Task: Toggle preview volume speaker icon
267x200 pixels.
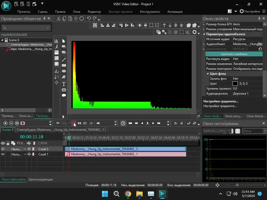Action: (98, 123)
